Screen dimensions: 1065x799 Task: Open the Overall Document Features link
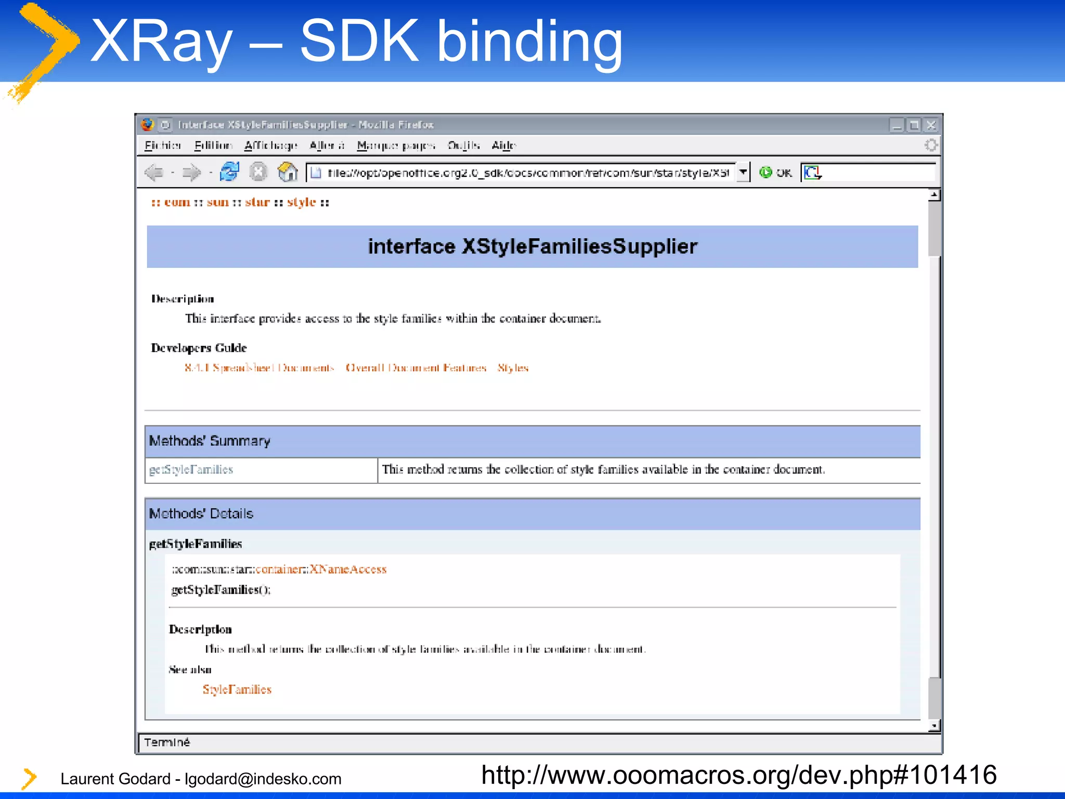pyautogui.click(x=416, y=368)
